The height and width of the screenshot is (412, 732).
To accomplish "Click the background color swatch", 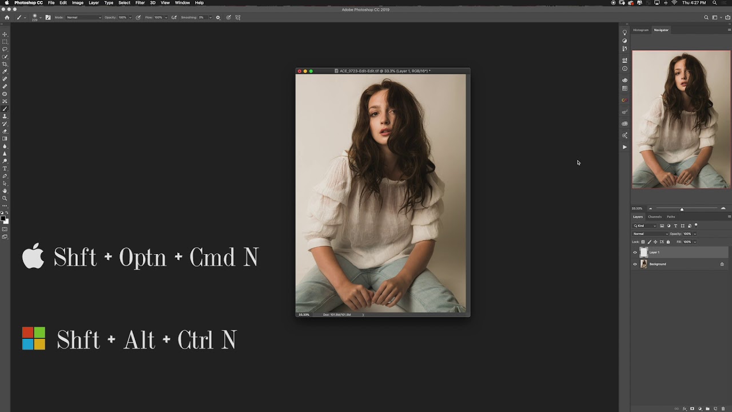I will tap(7, 221).
